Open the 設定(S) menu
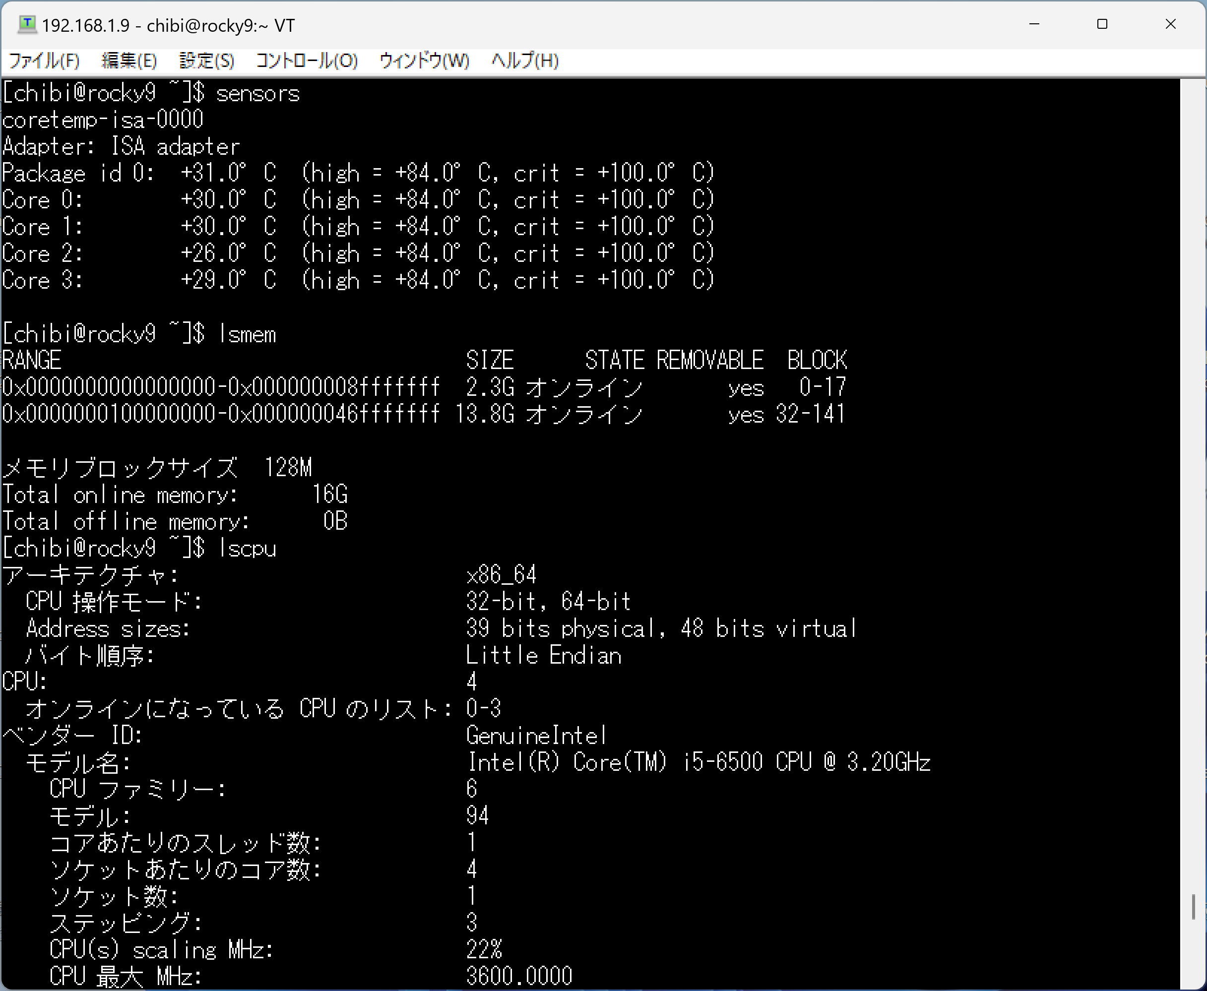The image size is (1207, 991). pyautogui.click(x=207, y=61)
